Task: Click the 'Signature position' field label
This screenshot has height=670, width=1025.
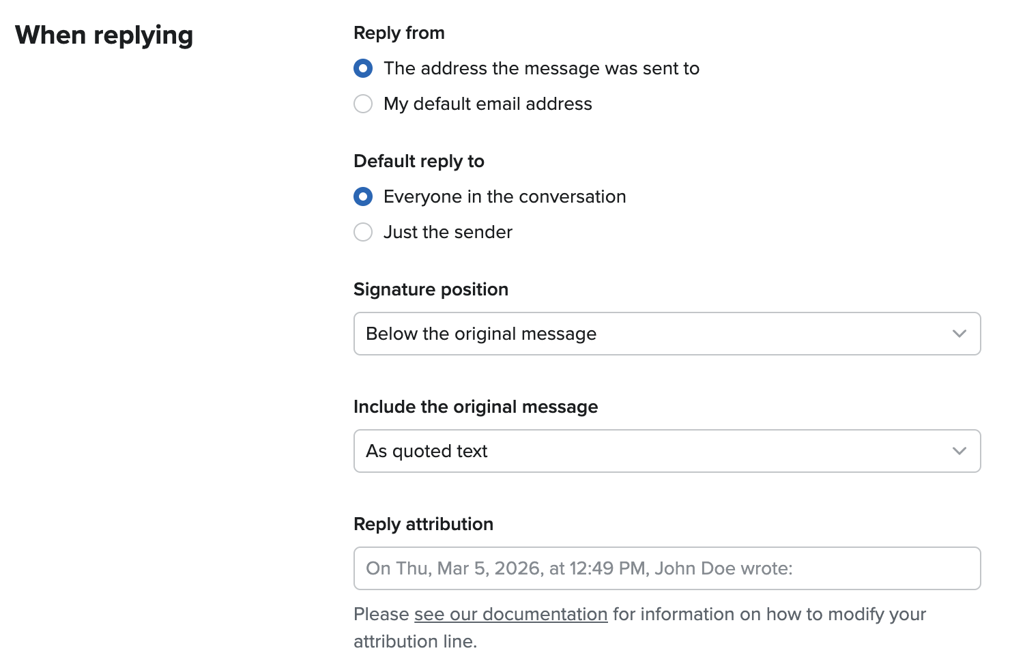Action: [x=431, y=289]
